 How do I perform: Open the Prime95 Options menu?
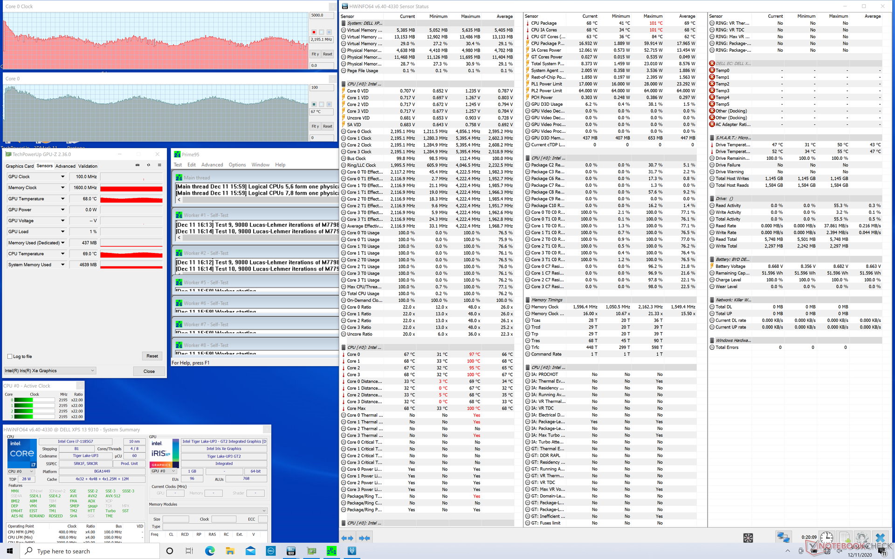click(237, 165)
